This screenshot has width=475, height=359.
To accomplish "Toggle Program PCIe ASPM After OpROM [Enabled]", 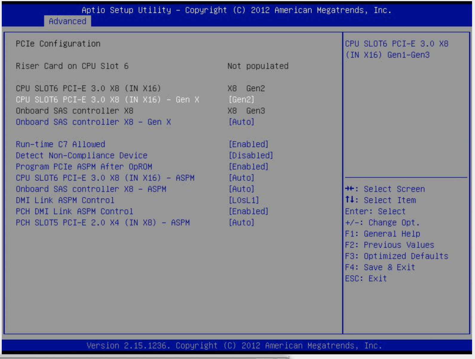I will pyautogui.click(x=249, y=167).
